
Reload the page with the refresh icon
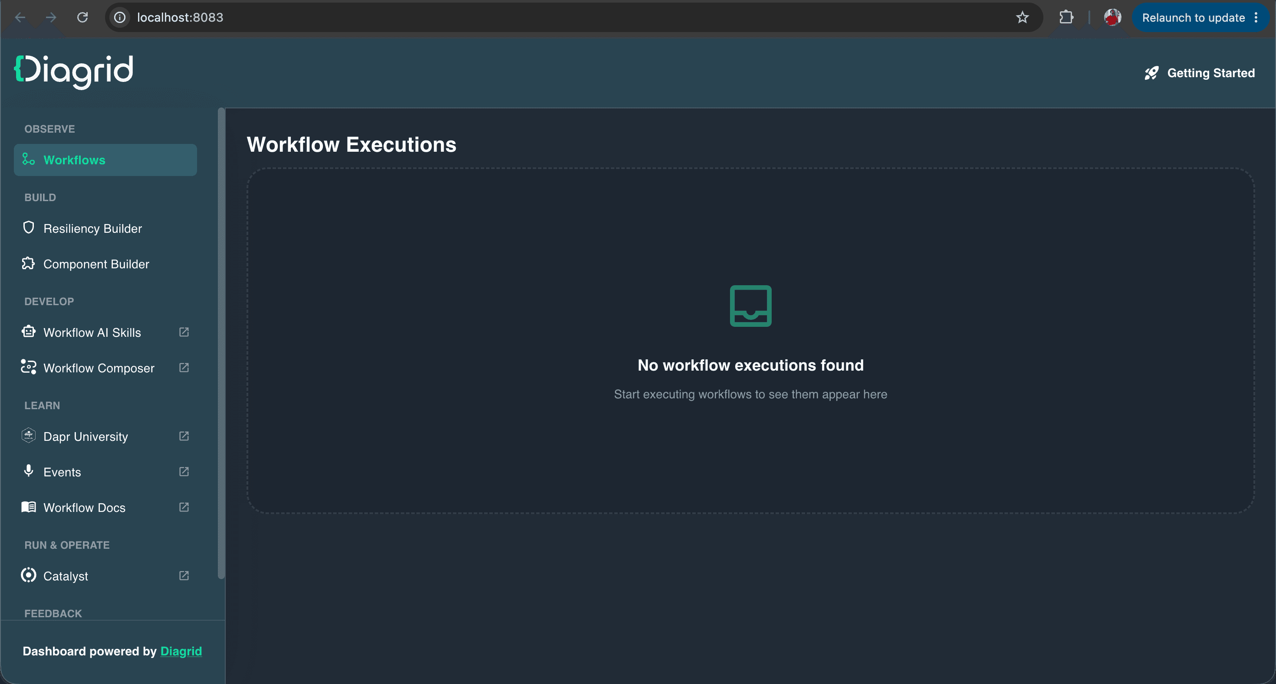pyautogui.click(x=82, y=18)
